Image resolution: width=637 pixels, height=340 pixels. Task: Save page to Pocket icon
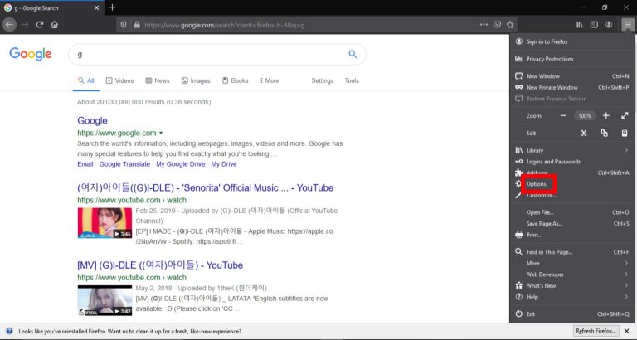point(497,25)
